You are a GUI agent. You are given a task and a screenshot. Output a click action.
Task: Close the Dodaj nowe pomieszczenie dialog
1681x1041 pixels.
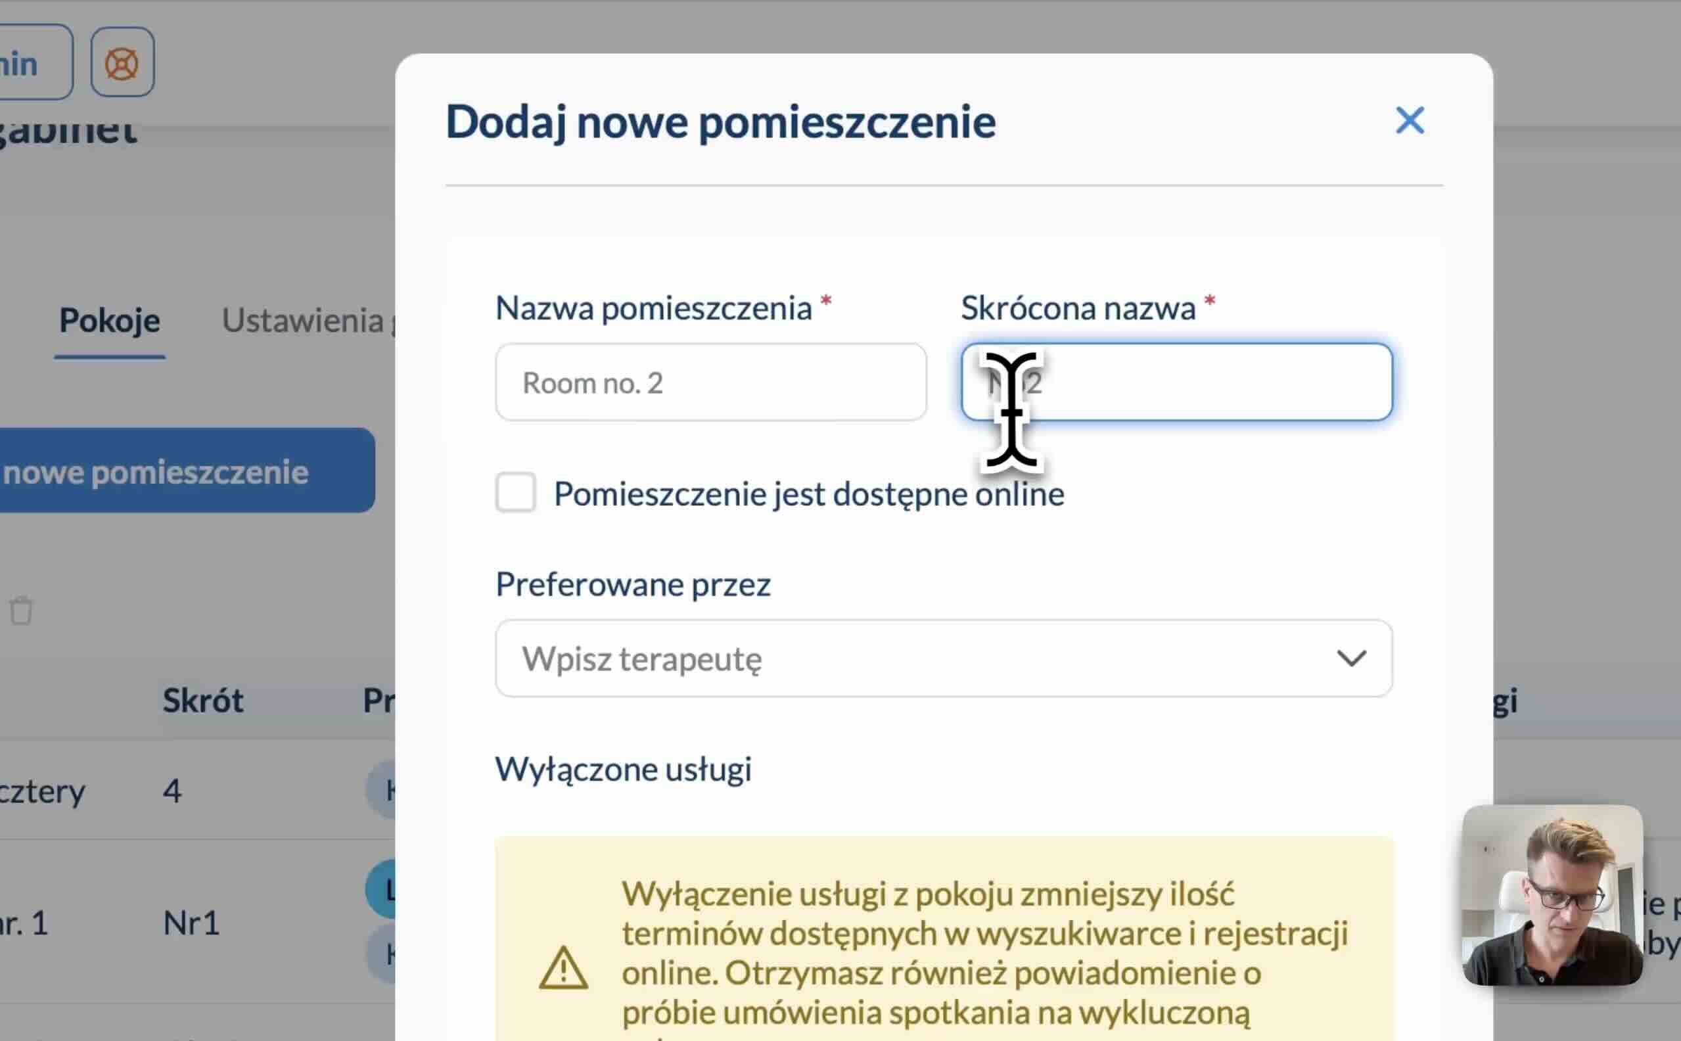pyautogui.click(x=1409, y=120)
